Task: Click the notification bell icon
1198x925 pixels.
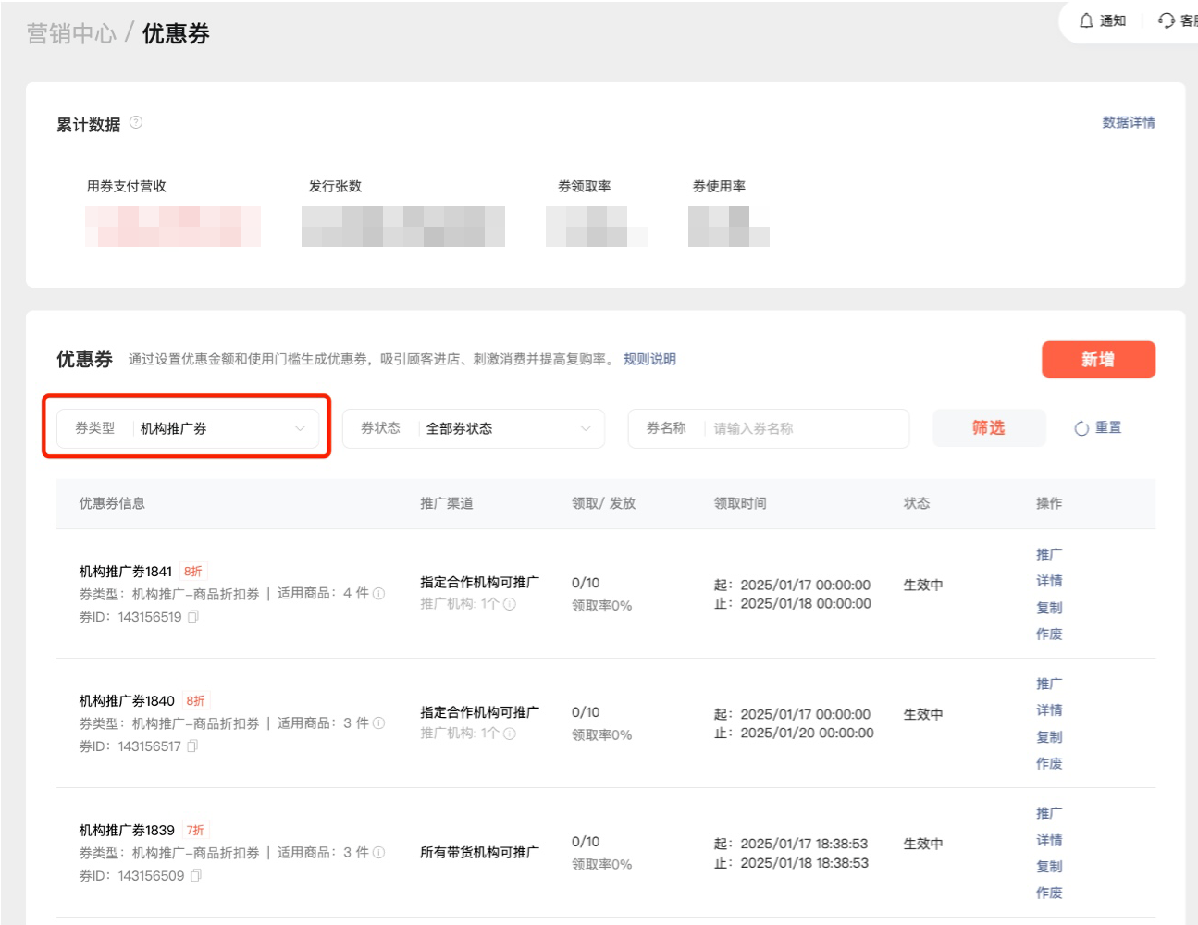Action: coord(1087,20)
